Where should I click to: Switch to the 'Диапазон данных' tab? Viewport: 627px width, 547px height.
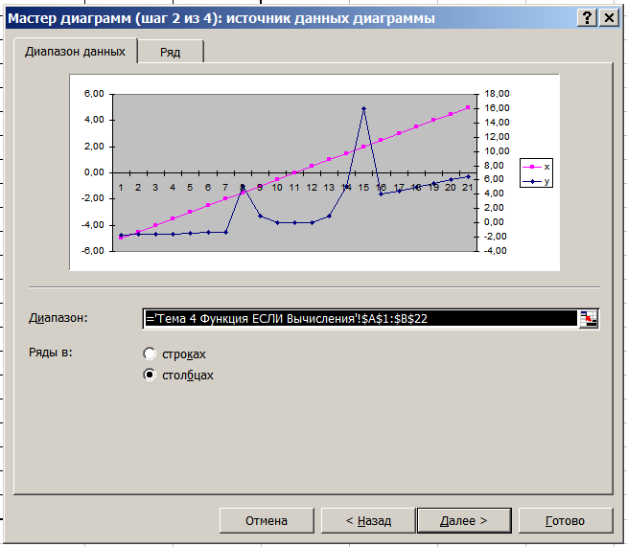pyautogui.click(x=75, y=51)
